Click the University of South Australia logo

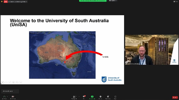pos(112,79)
